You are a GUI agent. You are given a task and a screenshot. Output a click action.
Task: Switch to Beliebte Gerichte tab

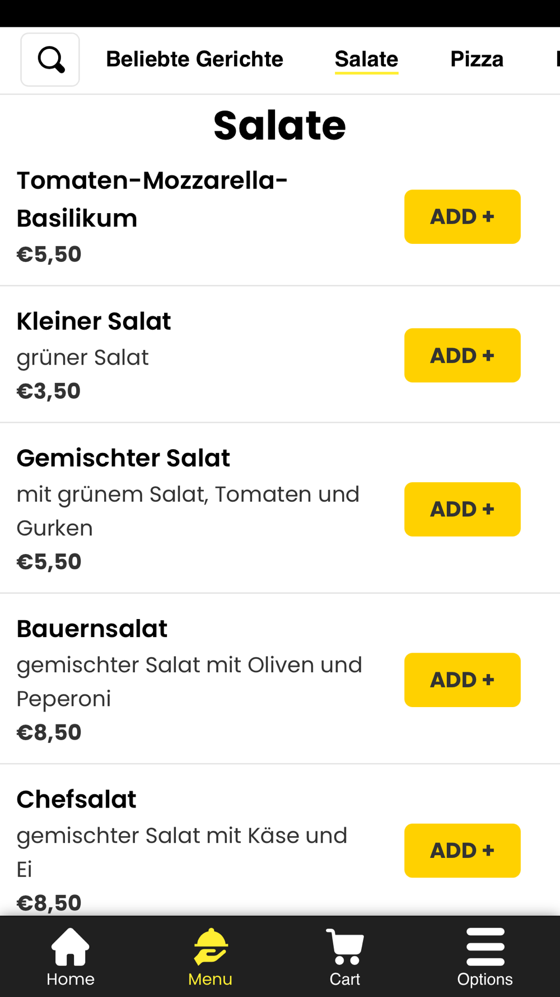(x=195, y=59)
